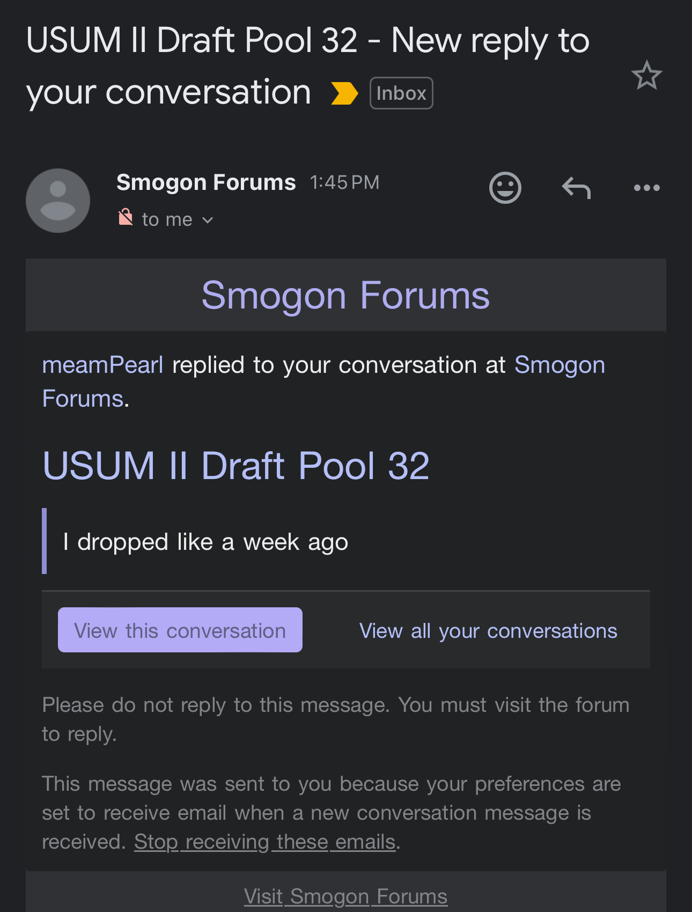Viewport: 692px width, 912px height.
Task: Click Stop receiving these emails
Action: point(265,842)
